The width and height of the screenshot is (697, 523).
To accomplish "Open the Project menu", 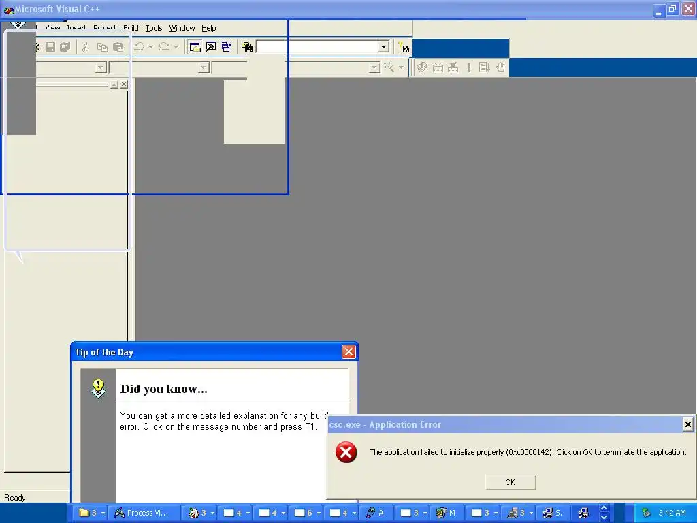I will pyautogui.click(x=105, y=28).
